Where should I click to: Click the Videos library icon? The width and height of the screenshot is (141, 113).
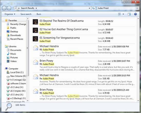[8, 61]
